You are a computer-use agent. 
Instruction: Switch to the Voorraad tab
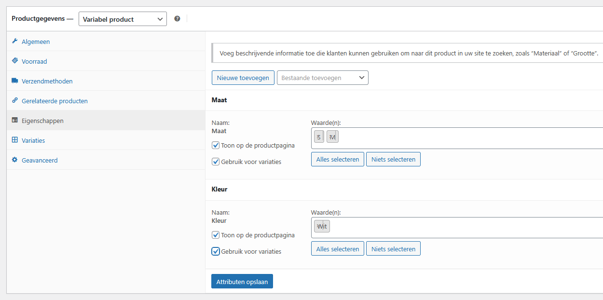(34, 61)
